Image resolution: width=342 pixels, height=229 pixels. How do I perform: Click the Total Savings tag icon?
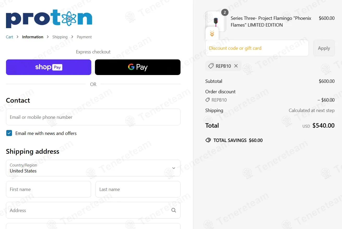(x=208, y=140)
